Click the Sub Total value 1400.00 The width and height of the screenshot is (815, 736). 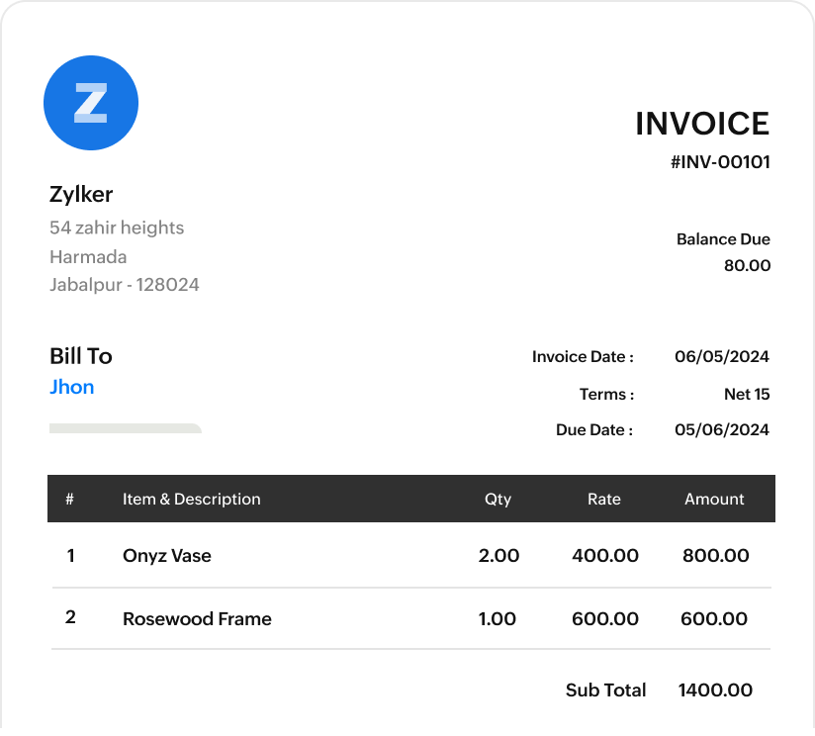coord(715,690)
